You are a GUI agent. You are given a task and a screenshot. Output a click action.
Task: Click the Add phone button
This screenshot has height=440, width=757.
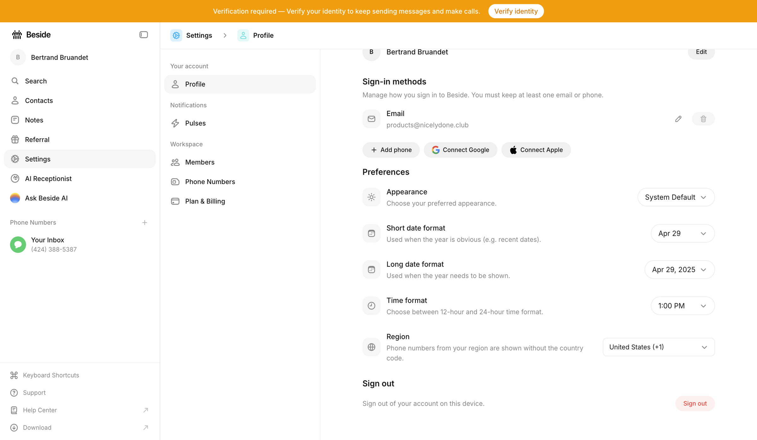[391, 150]
